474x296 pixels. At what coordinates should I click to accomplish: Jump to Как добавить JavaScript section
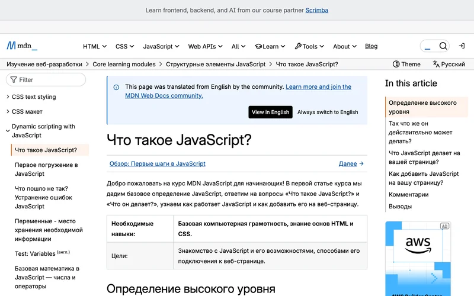pos(424,178)
